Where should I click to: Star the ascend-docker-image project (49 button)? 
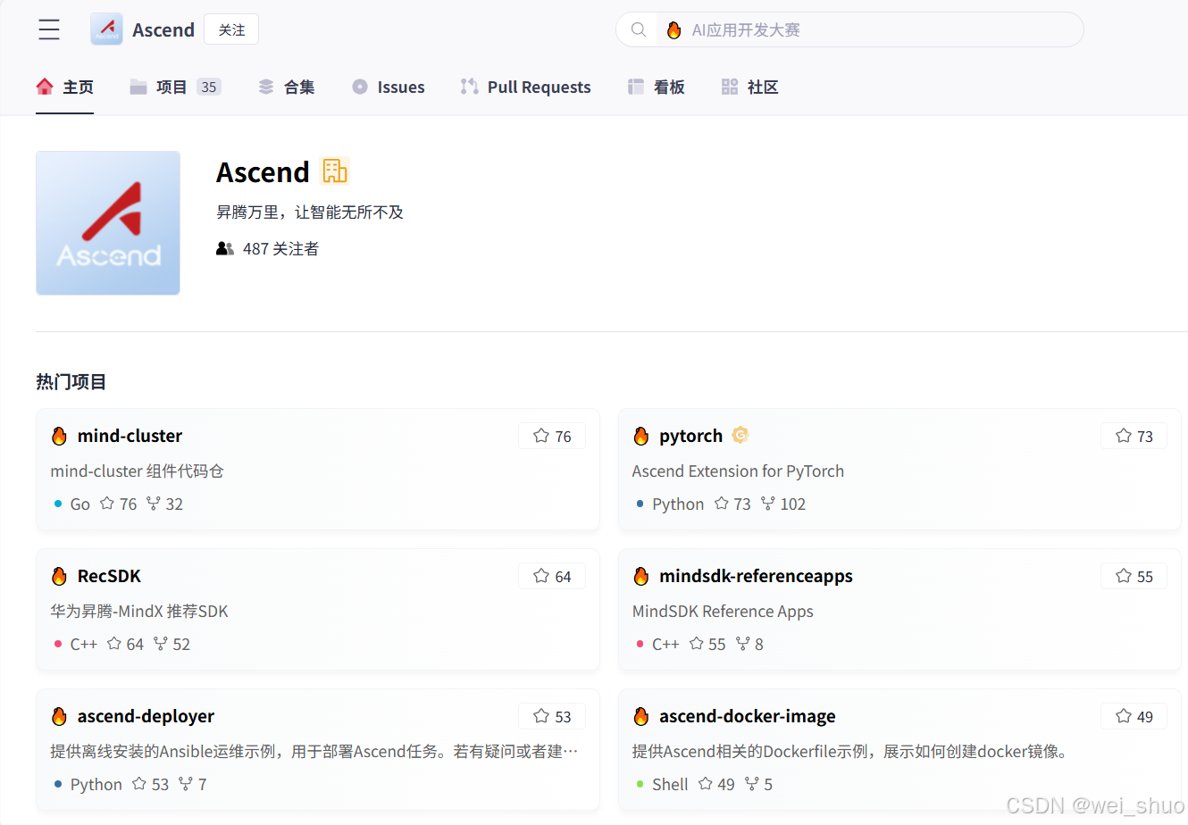click(1134, 716)
